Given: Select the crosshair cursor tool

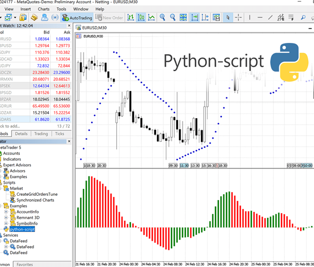Looking at the screenshot, I should 239,17.
